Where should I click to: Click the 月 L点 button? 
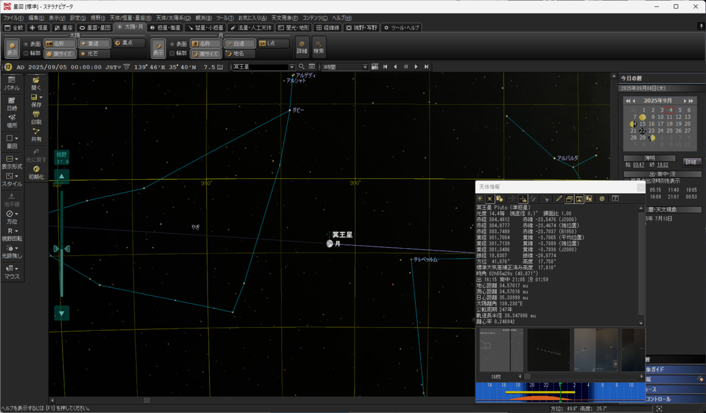point(274,44)
